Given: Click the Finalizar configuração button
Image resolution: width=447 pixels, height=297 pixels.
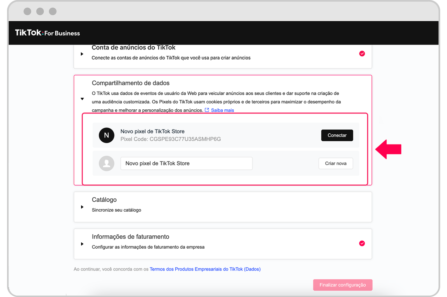Looking at the screenshot, I should pyautogui.click(x=343, y=285).
